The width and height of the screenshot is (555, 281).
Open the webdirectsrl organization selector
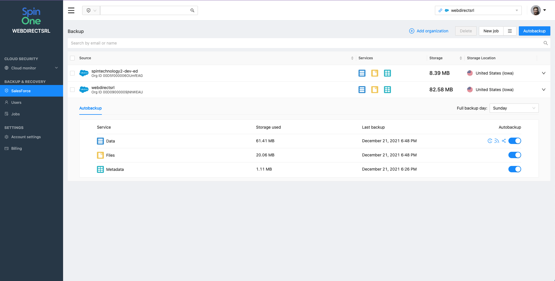[478, 10]
